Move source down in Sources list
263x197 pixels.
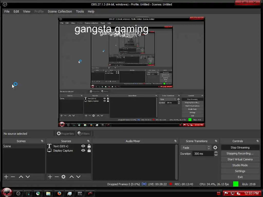(78, 177)
